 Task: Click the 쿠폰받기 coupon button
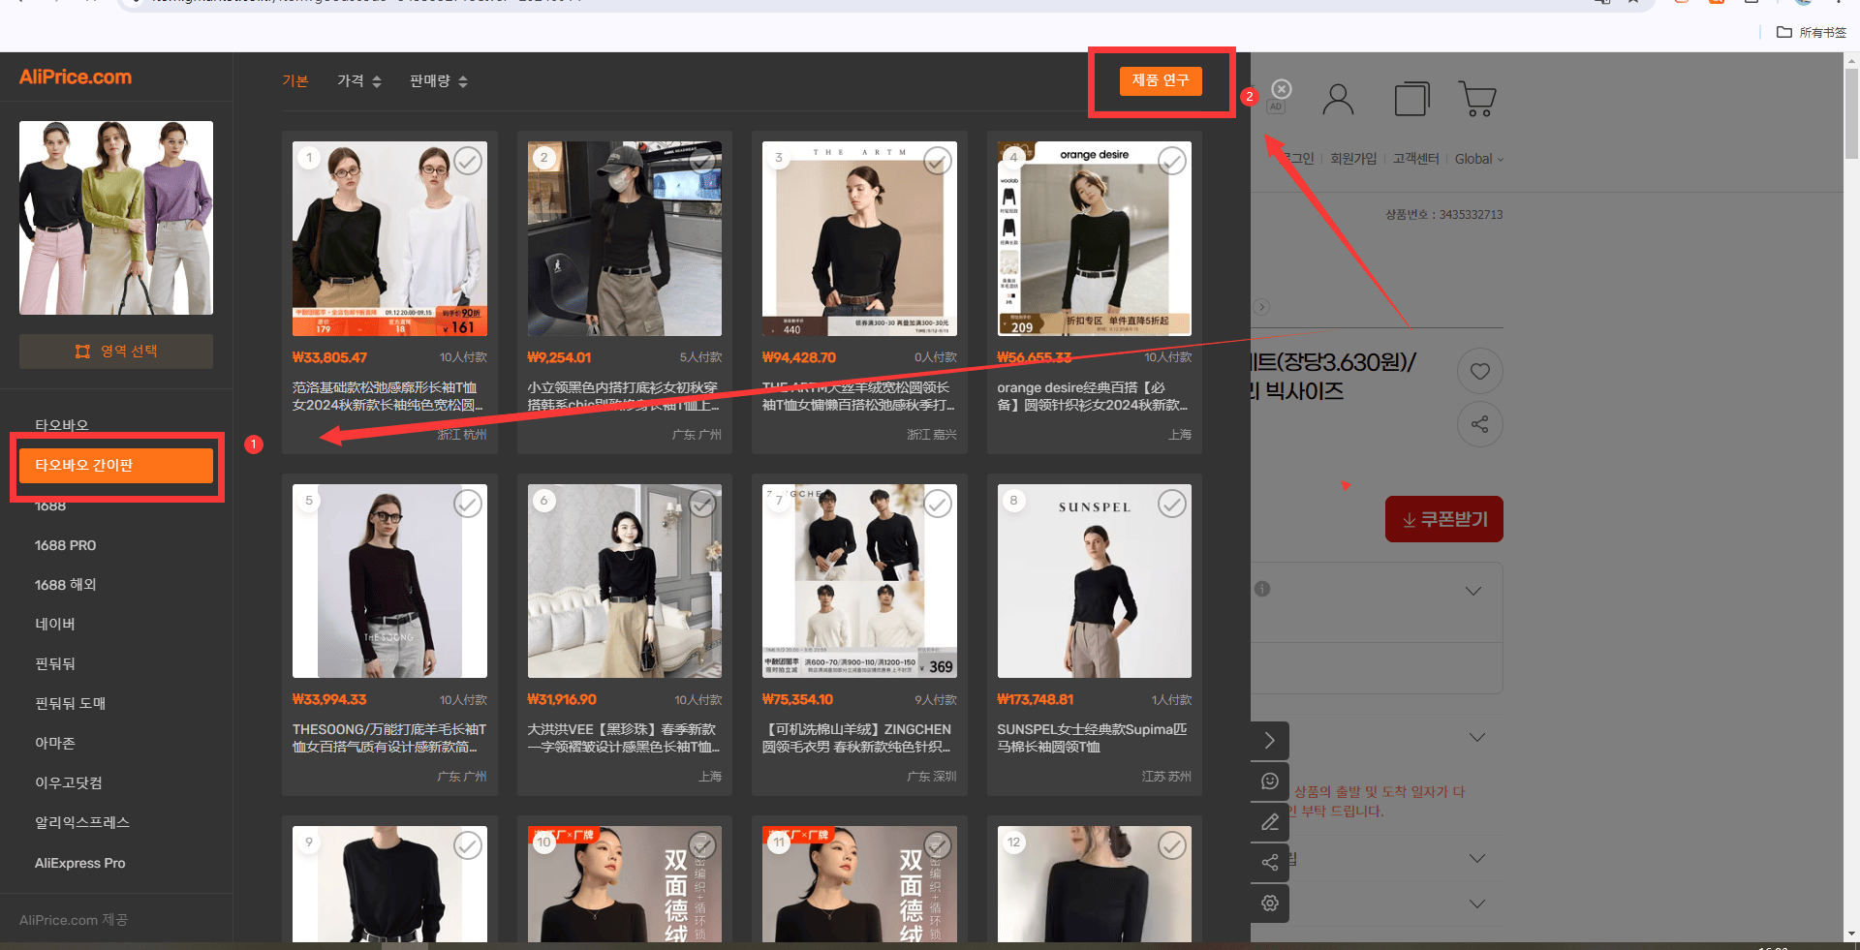1443,519
